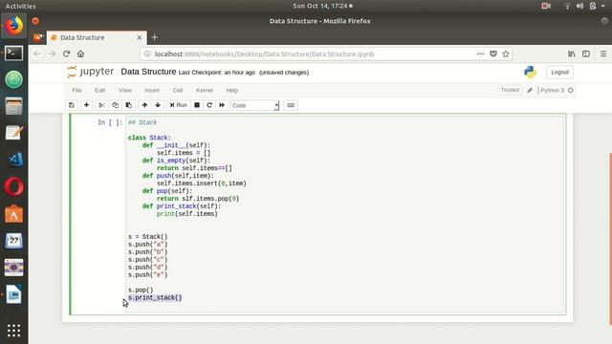The height and width of the screenshot is (344, 612).
Task: Open the View menu
Action: (x=125, y=90)
